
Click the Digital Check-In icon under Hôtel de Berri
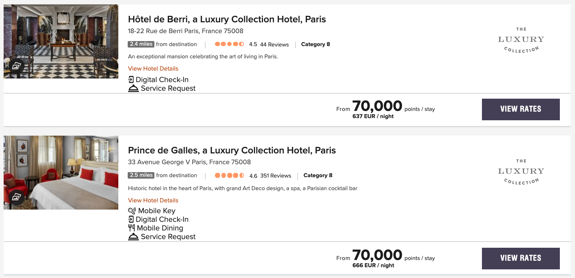point(131,79)
